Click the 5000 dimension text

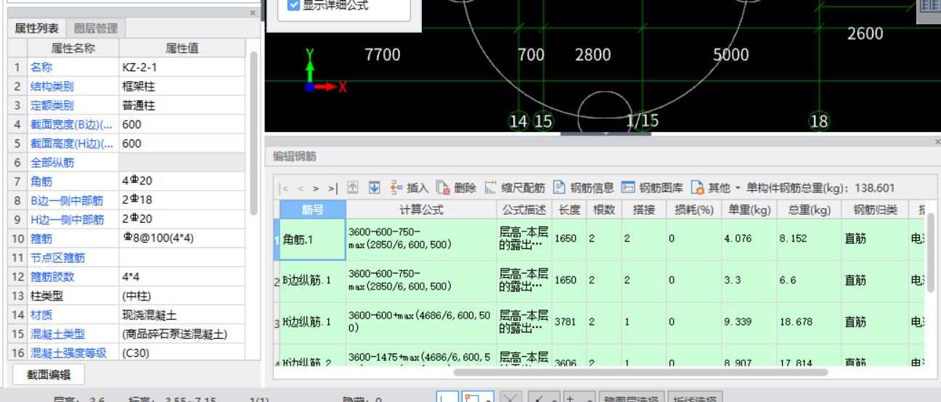[x=731, y=55]
